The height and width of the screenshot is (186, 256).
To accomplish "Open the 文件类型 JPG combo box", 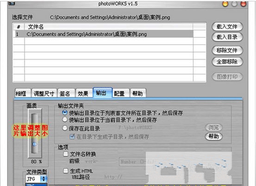I will pos(37,179).
